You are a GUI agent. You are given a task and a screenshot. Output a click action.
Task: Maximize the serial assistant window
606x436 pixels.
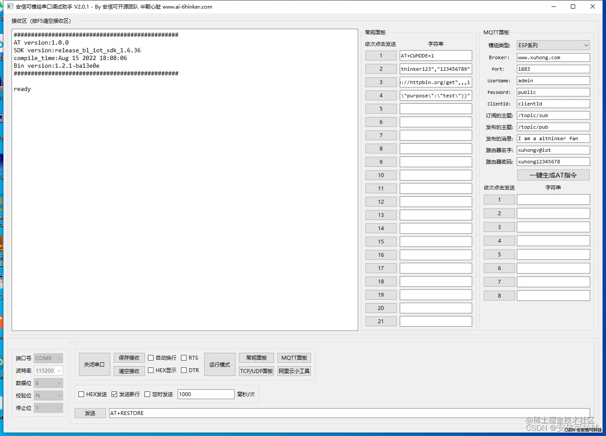pyautogui.click(x=573, y=6)
